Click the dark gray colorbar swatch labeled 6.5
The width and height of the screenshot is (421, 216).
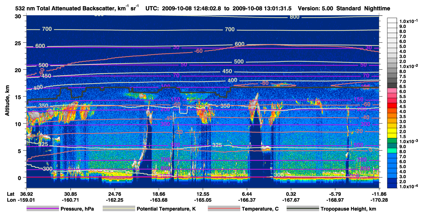point(393,86)
